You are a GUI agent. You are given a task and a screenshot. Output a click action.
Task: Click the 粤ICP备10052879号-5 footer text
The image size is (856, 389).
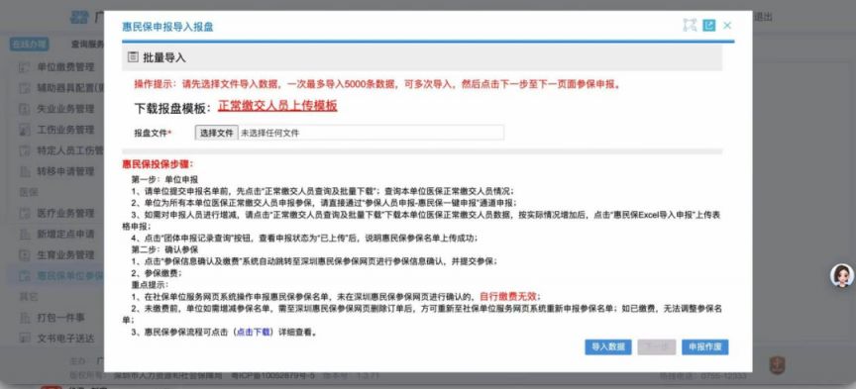coord(273,375)
